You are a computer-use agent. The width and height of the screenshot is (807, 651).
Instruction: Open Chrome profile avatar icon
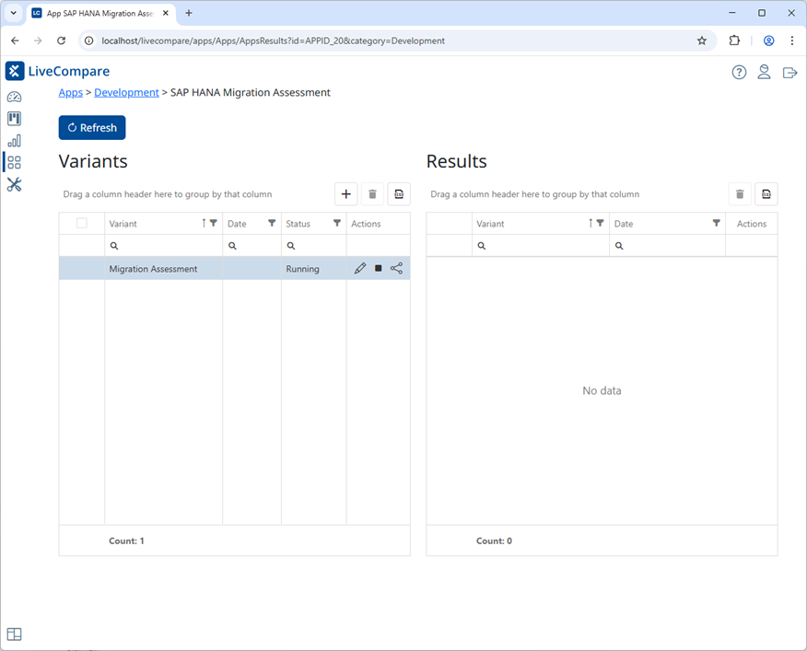pyautogui.click(x=768, y=41)
